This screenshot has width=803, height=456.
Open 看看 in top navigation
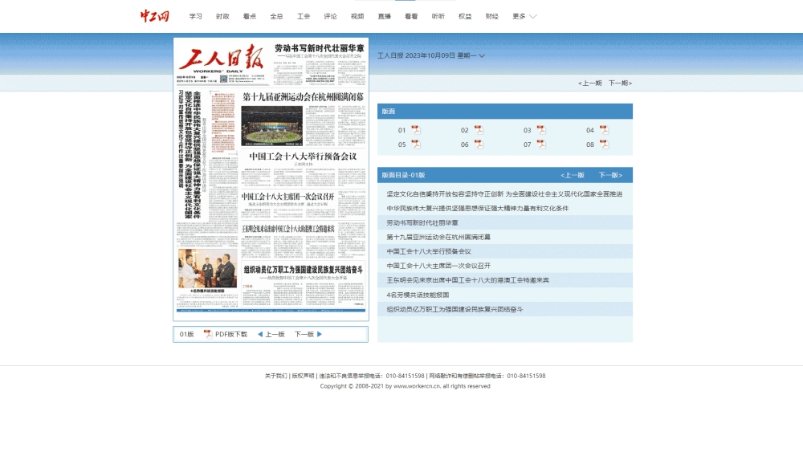411,16
